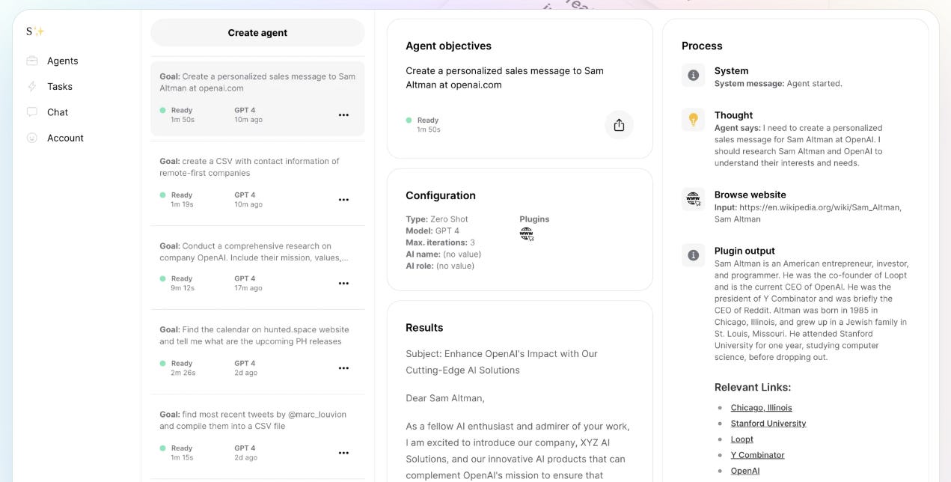951x482 pixels.
Task: Click the Agents briefcase icon
Action: 31,61
